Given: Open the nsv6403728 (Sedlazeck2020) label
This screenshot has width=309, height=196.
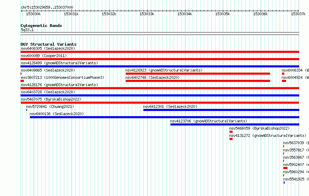Looking at the screenshot, I should click(48, 92).
